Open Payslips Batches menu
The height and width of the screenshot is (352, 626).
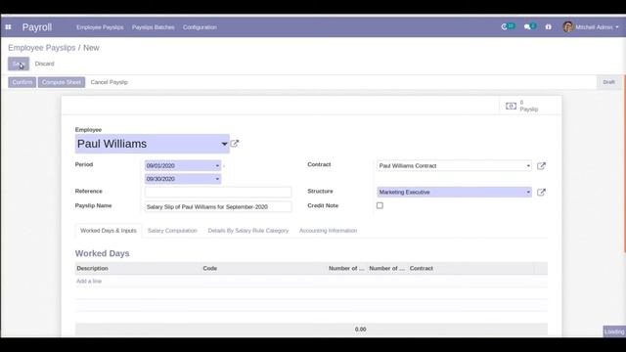154,27
